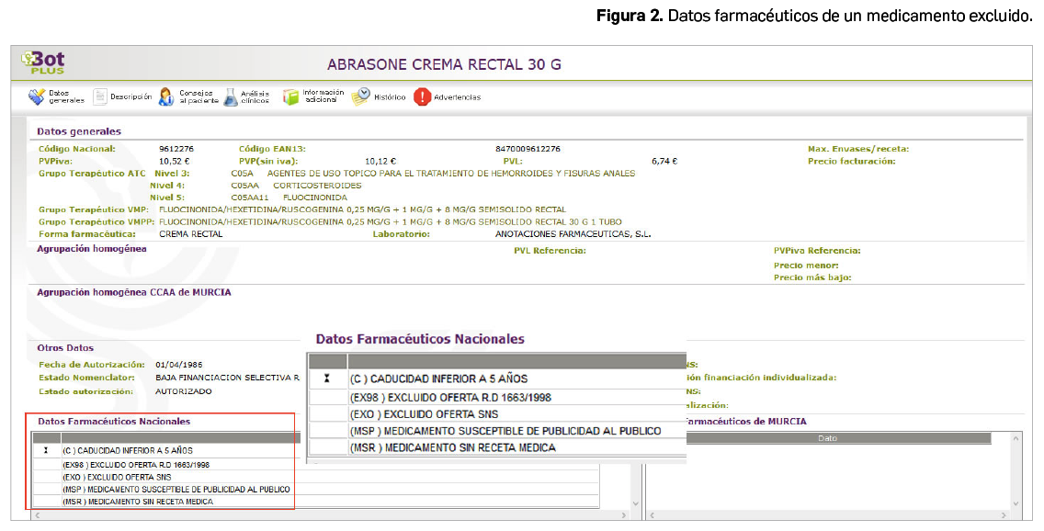Click the Dato column header
The height and width of the screenshot is (531, 1044).
(826, 439)
